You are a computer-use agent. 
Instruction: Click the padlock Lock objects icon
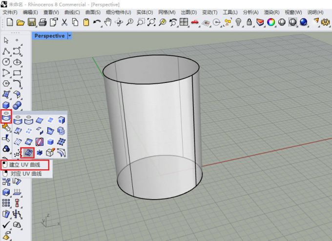[249, 22]
